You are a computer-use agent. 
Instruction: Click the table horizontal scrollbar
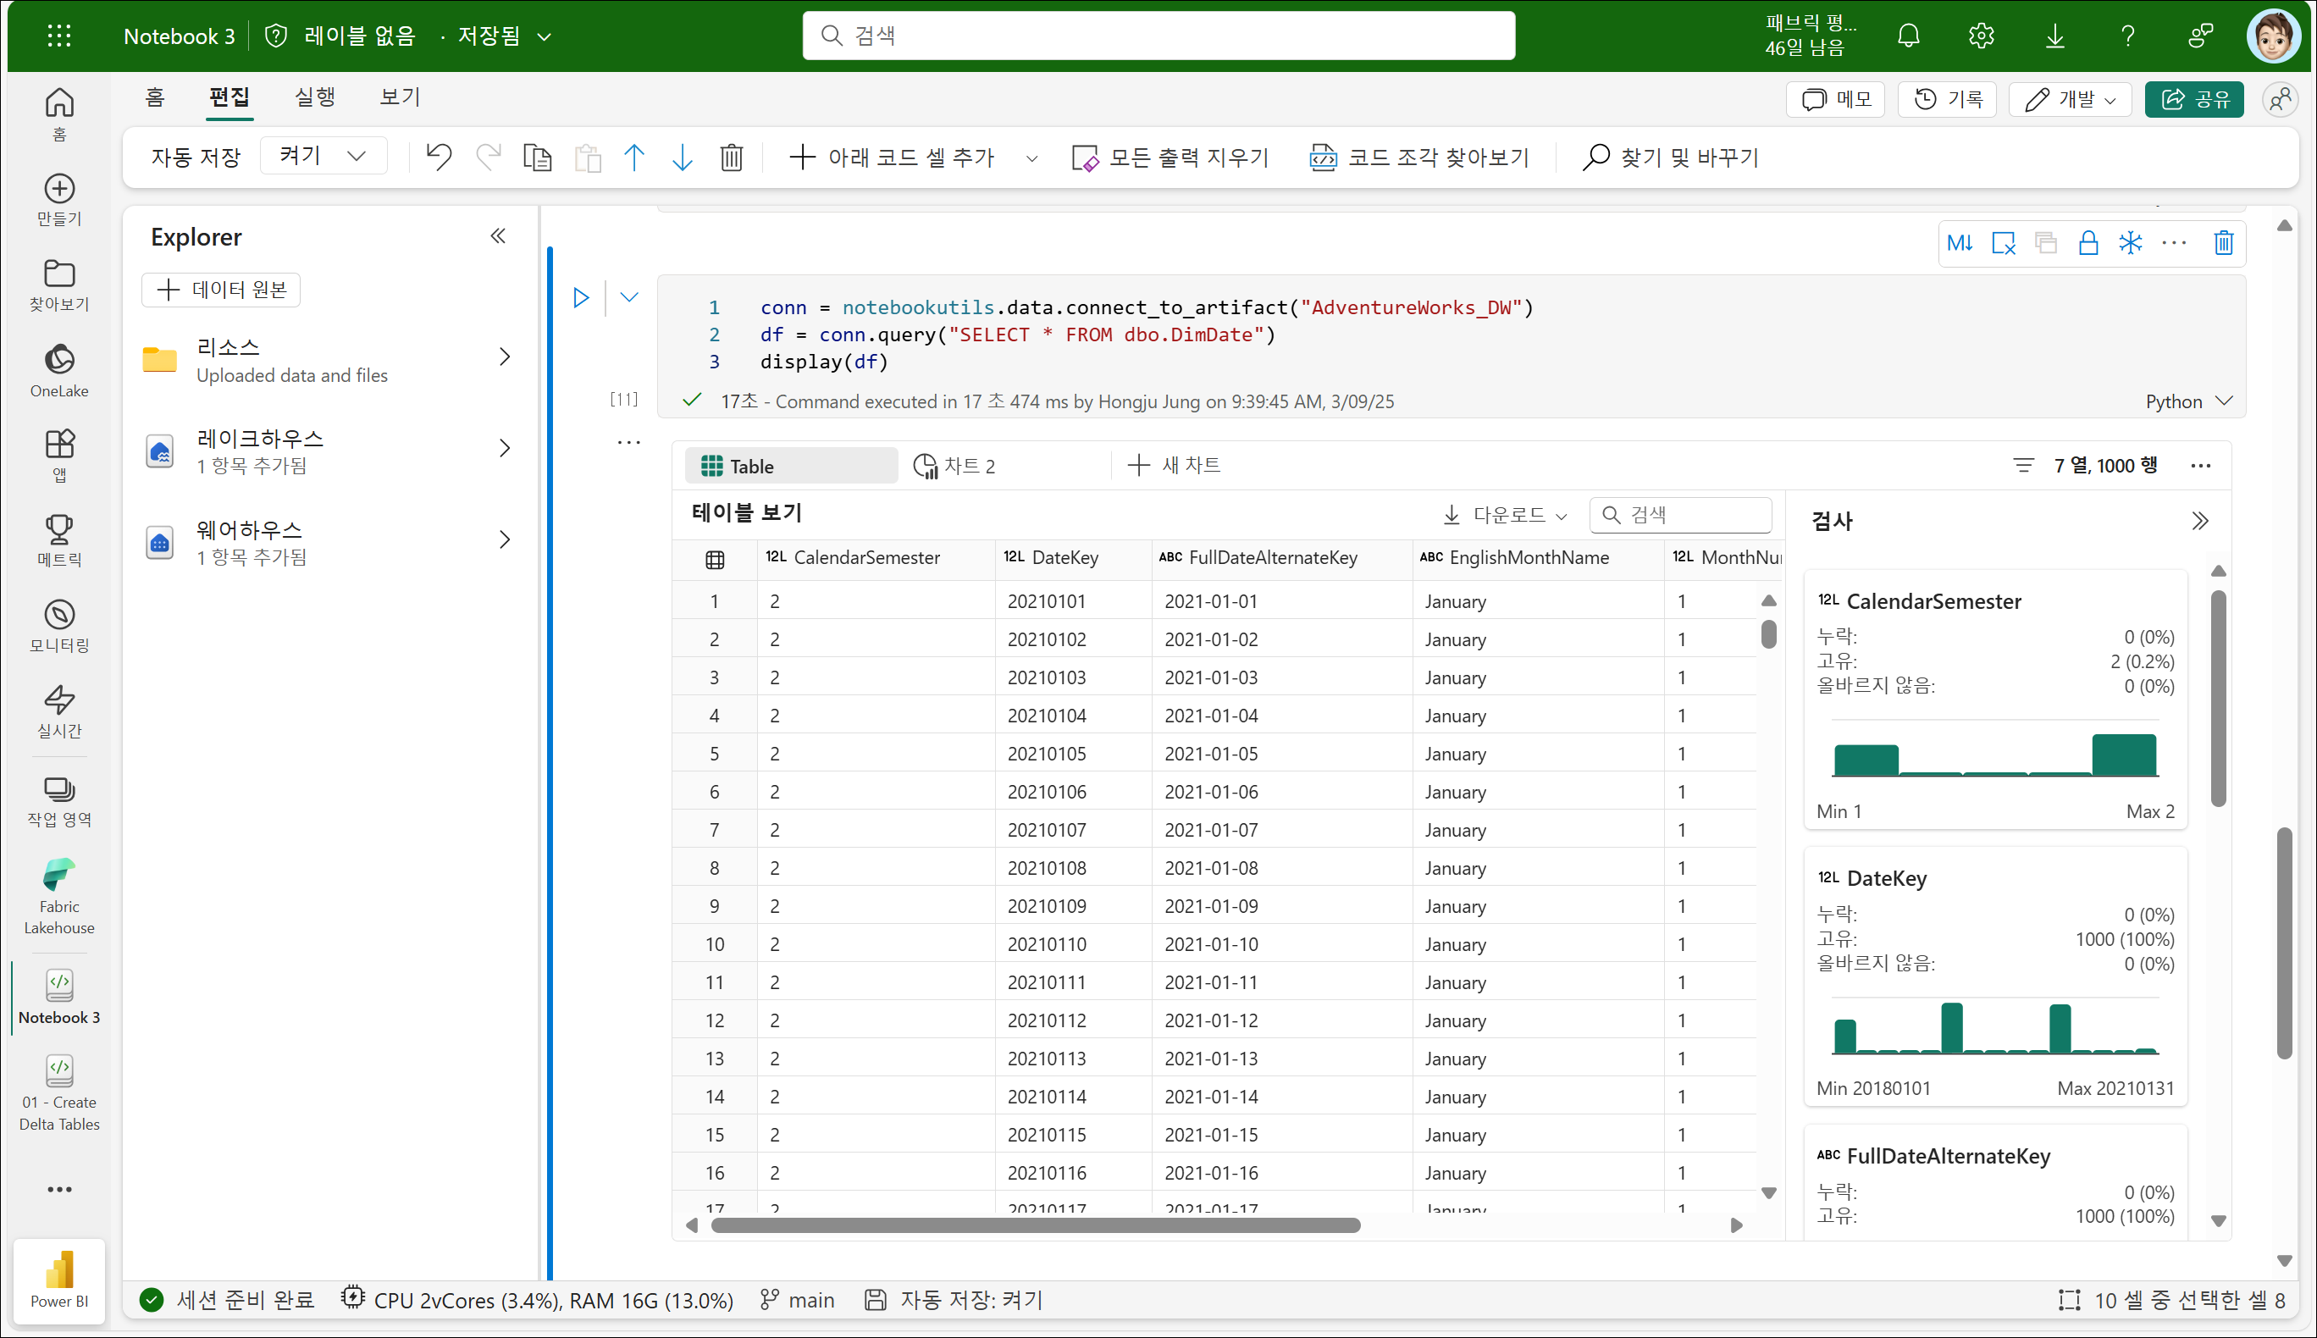[x=1036, y=1226]
